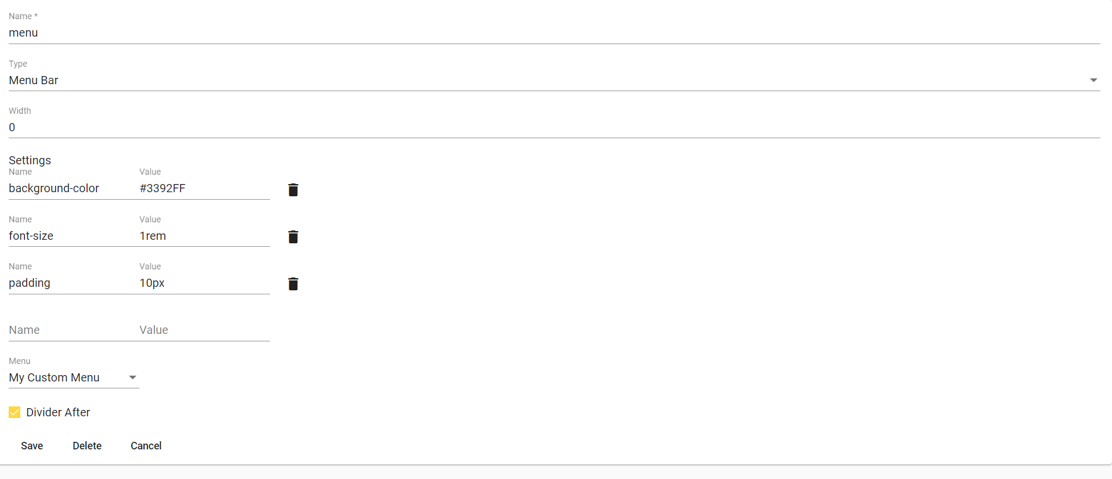
Task: Cancel editing the menu
Action: (146, 446)
